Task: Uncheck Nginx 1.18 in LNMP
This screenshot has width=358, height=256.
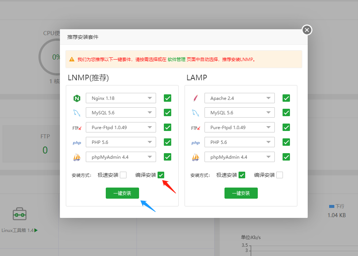Action: click(x=168, y=98)
